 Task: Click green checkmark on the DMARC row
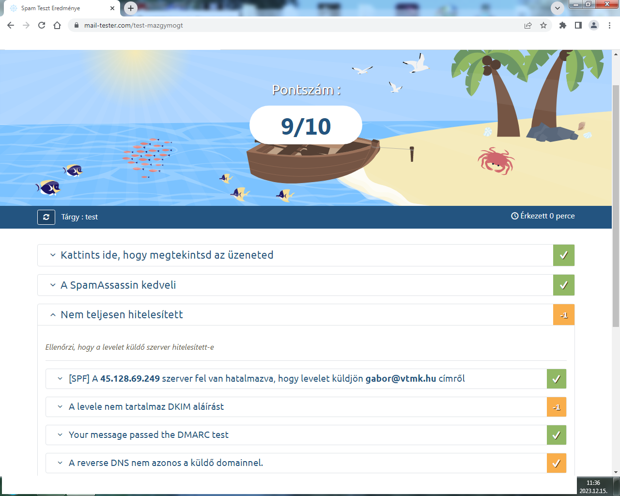557,435
